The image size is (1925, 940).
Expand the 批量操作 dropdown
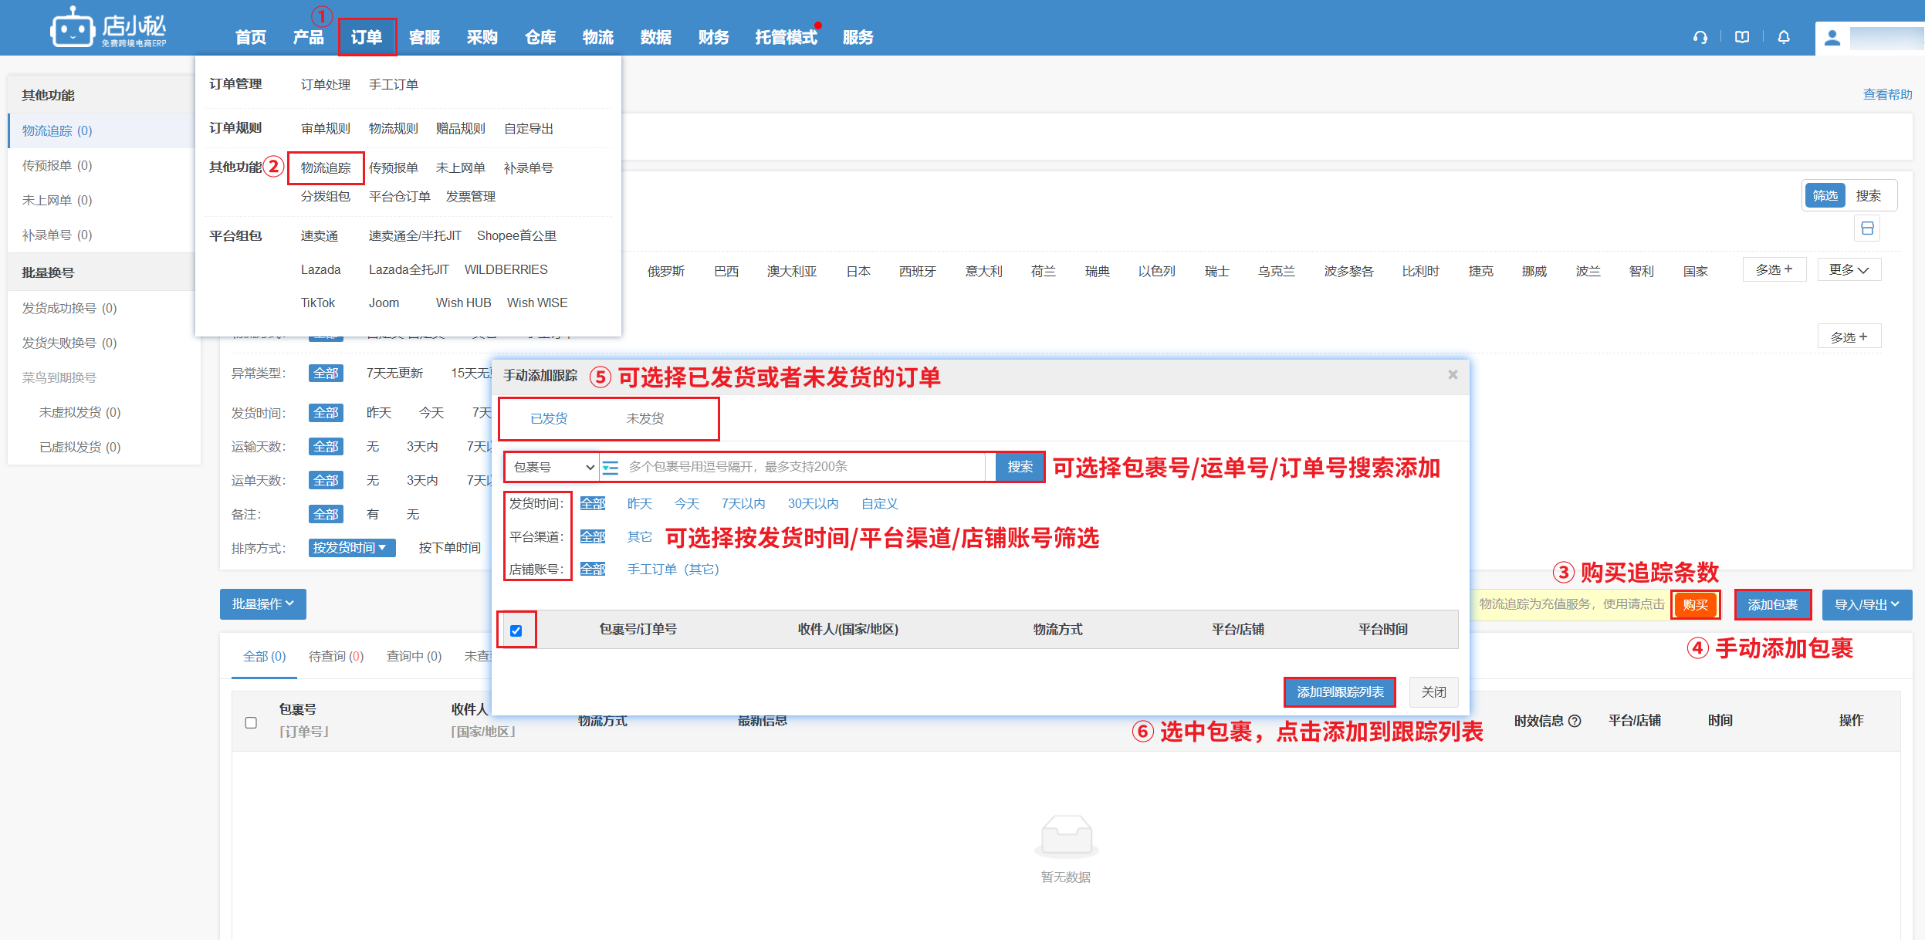[x=262, y=604]
